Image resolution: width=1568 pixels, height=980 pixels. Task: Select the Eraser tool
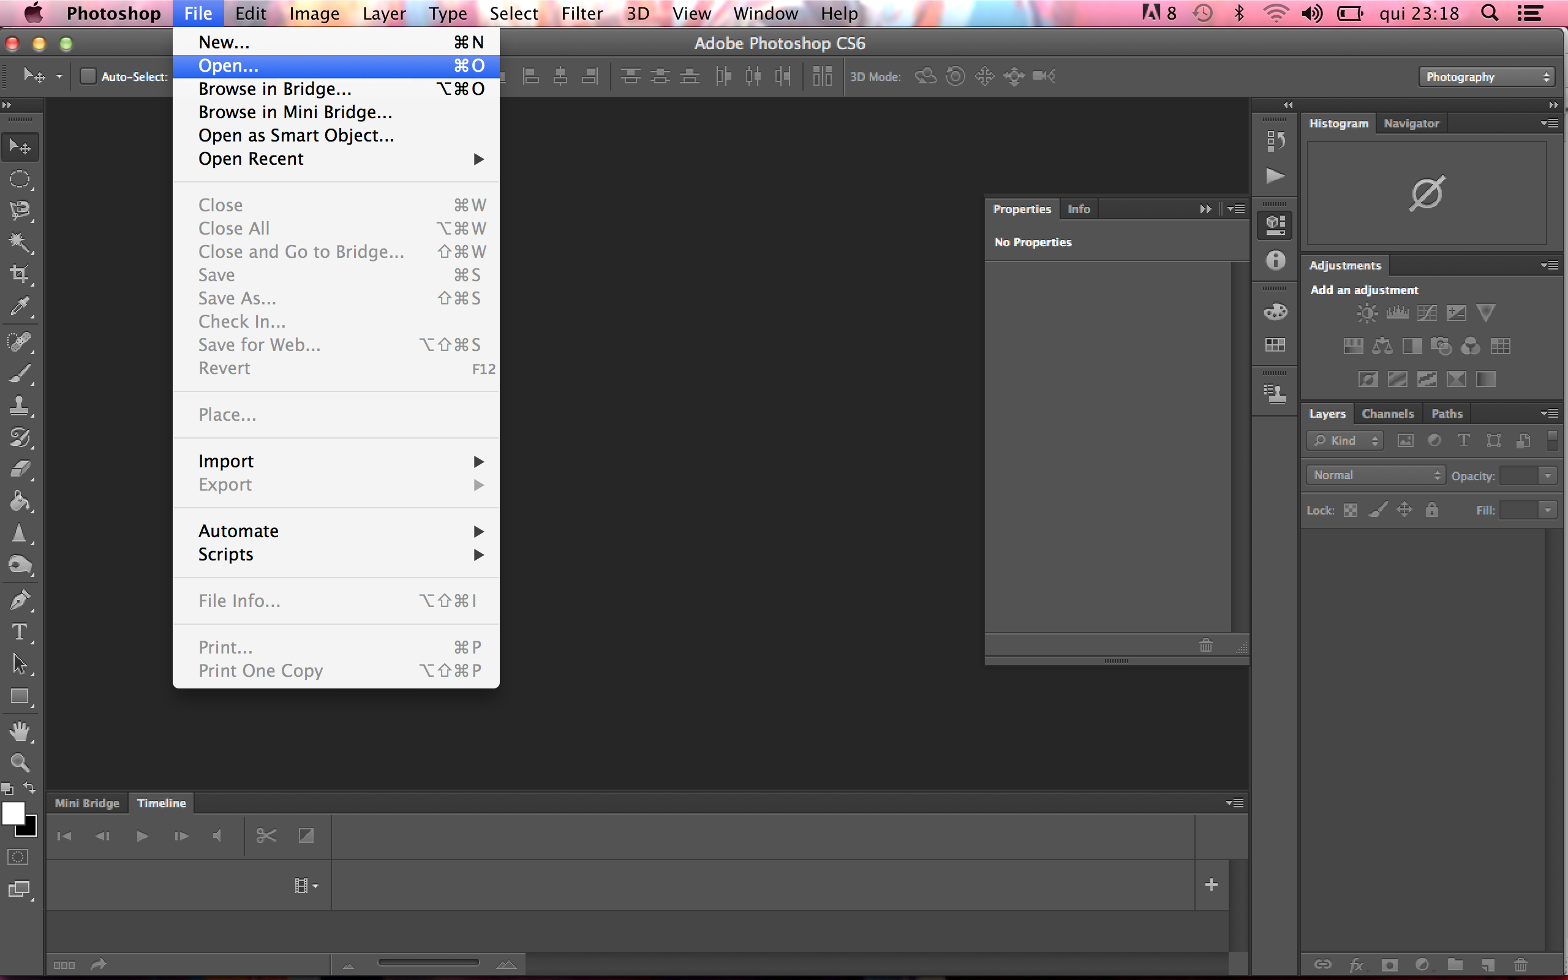click(x=20, y=469)
